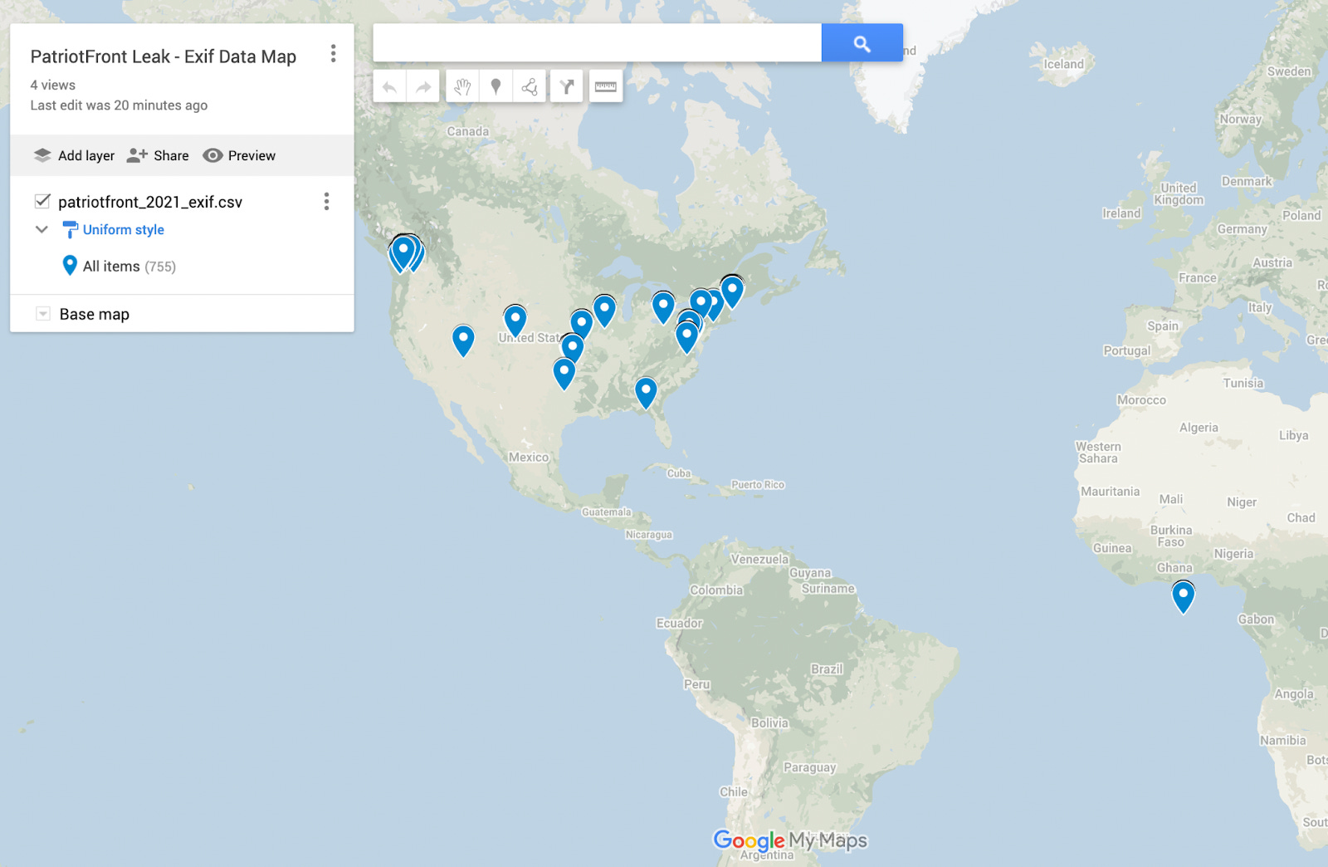Collapse the layer items chevron
Image resolution: width=1328 pixels, height=867 pixels.
point(41,229)
